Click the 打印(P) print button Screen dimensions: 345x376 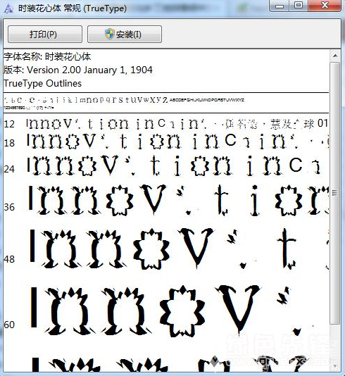click(45, 35)
